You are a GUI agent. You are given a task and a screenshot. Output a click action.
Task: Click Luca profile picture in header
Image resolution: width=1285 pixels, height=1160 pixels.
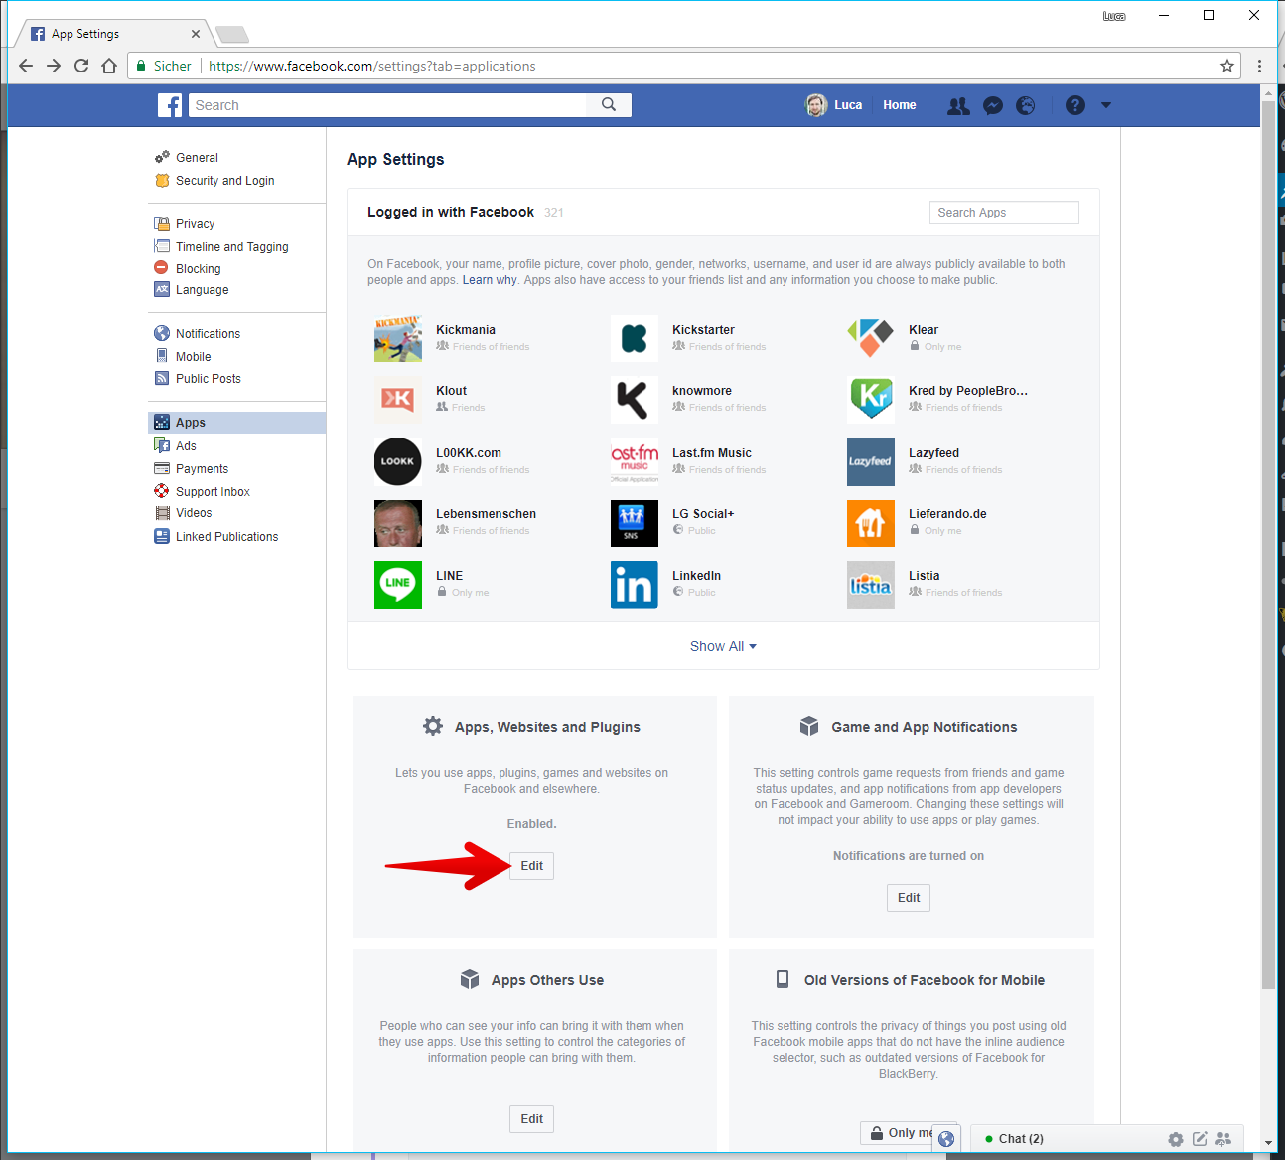816,105
